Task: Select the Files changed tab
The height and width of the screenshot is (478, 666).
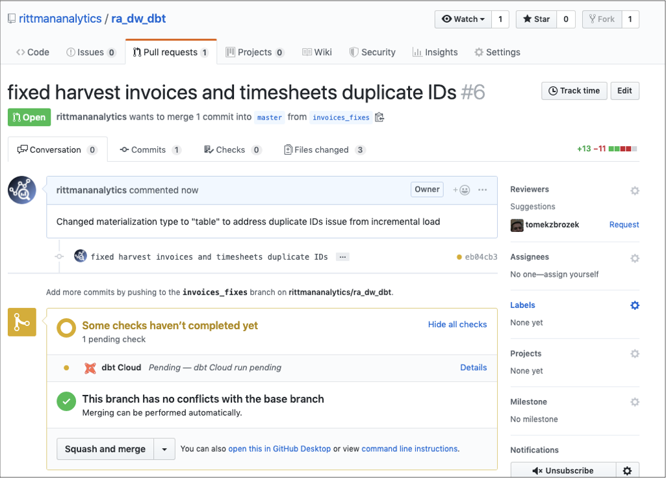Action: point(325,150)
